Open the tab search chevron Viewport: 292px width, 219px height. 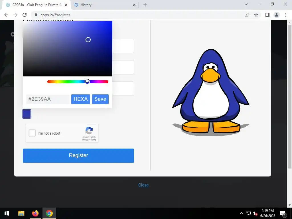point(246,4)
